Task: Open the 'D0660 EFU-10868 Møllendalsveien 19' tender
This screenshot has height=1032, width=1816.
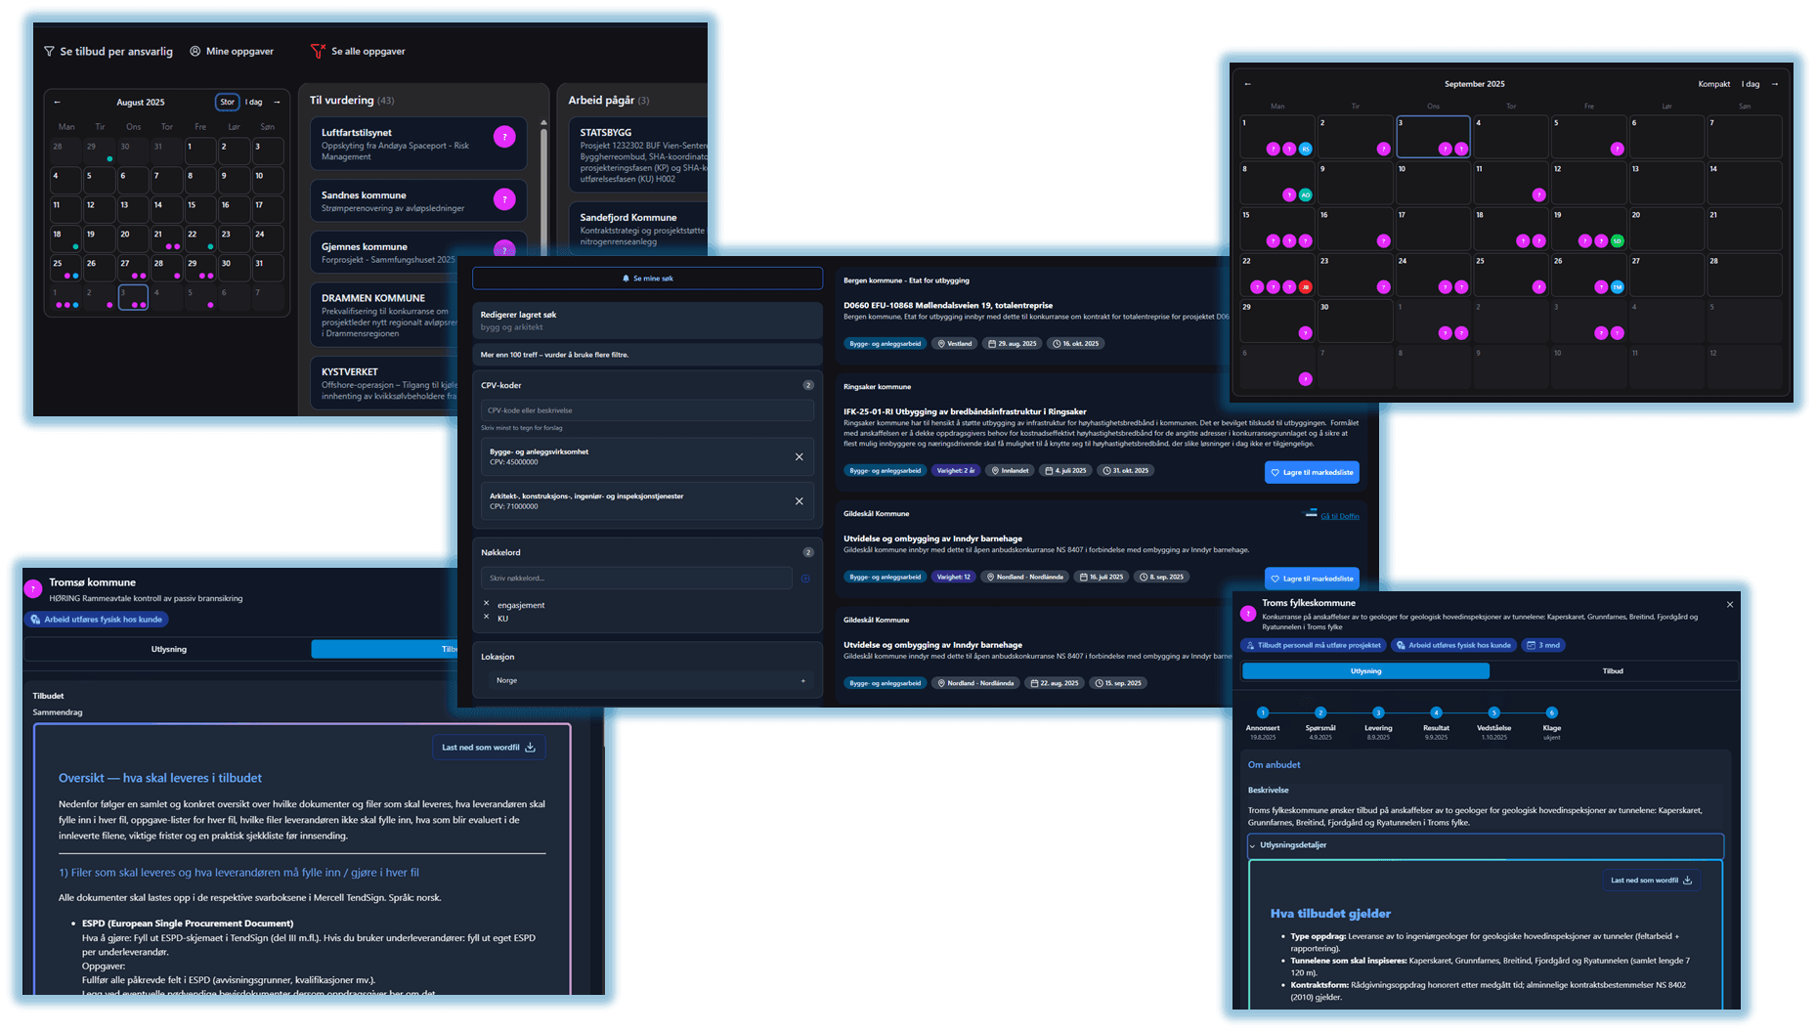Action: click(948, 305)
